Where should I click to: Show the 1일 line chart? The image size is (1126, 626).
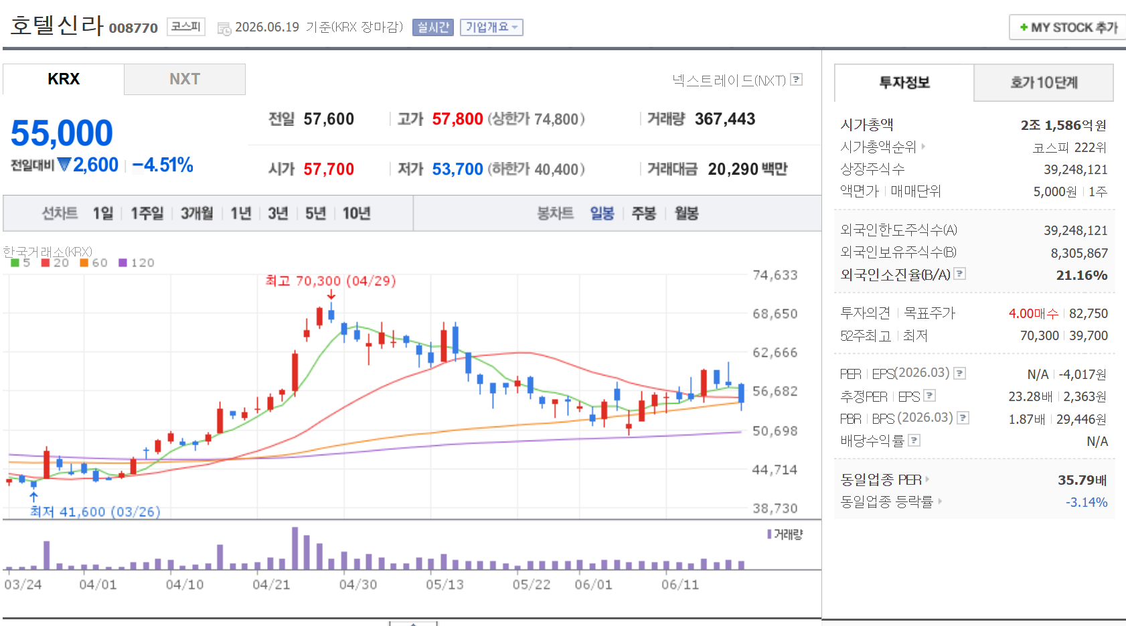[103, 213]
